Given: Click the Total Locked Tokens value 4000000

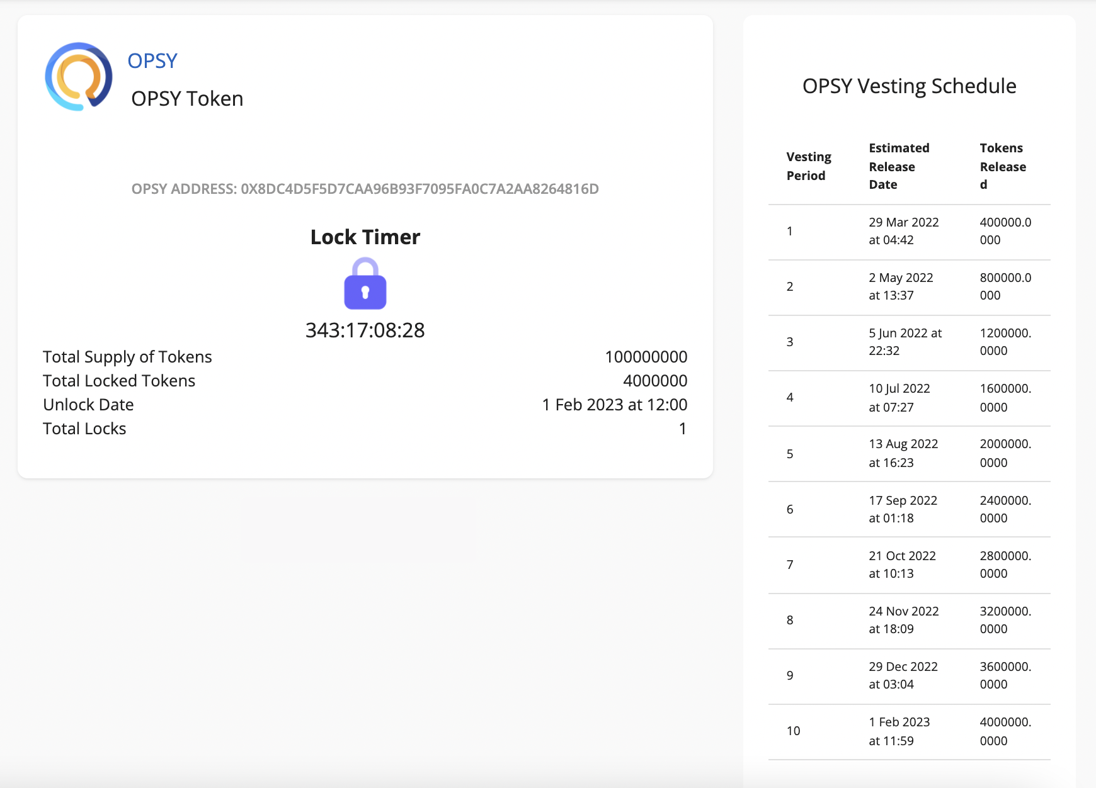Looking at the screenshot, I should click(654, 381).
